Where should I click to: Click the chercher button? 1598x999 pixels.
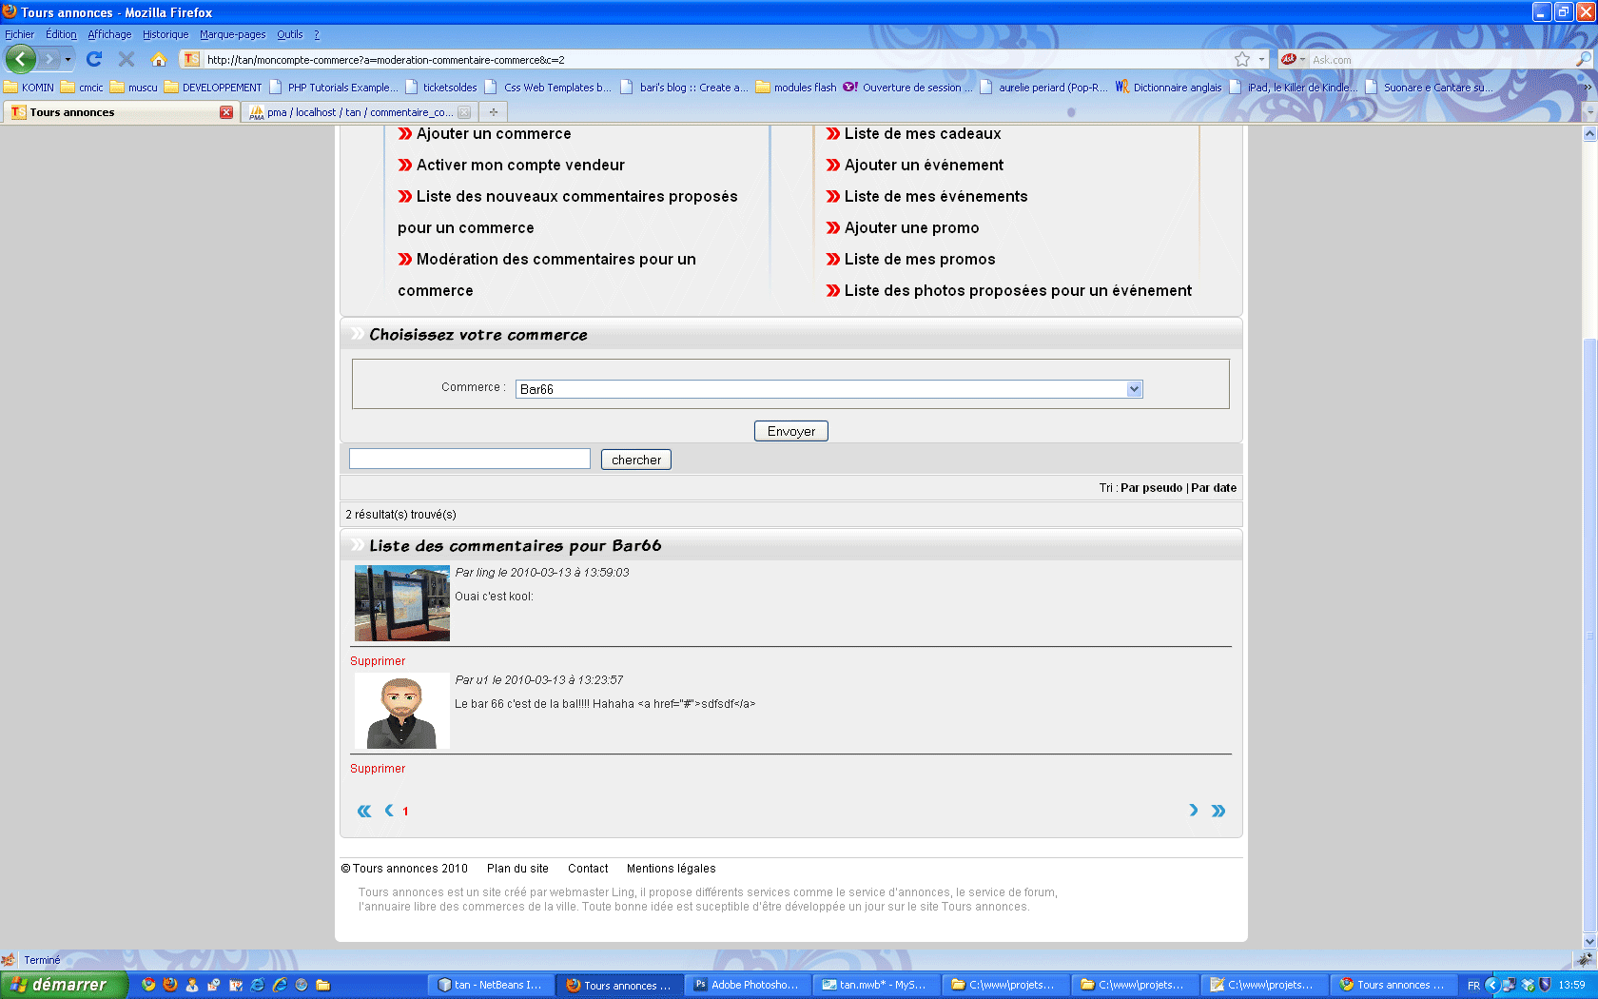click(636, 460)
